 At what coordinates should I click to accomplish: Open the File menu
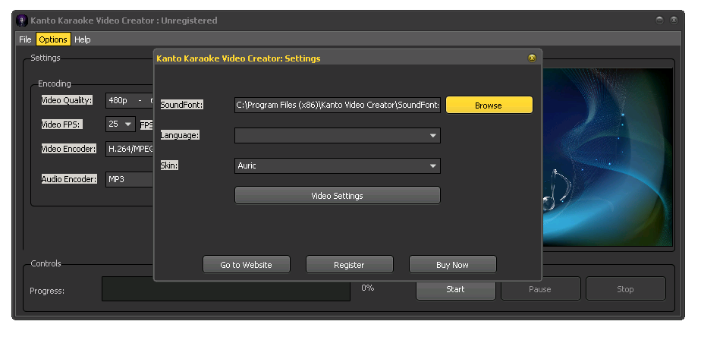click(25, 39)
